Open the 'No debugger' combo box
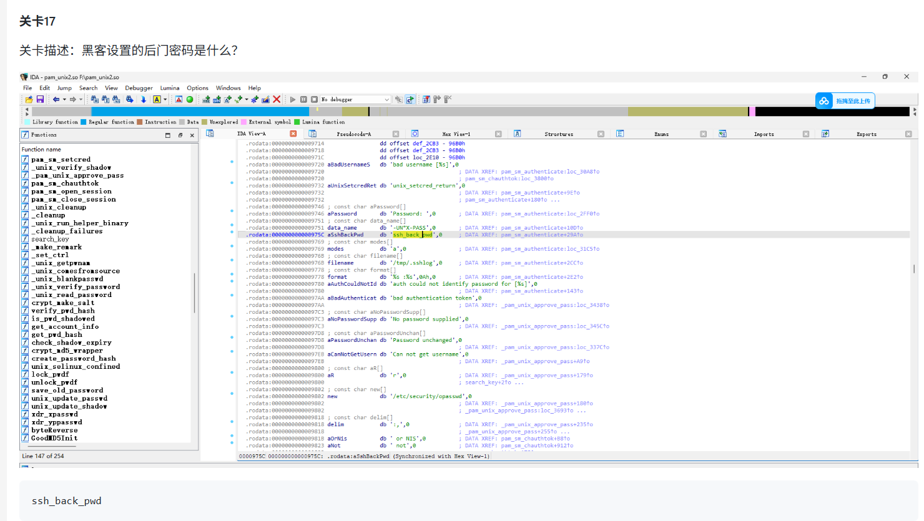Screen dimensions: 924x521 pos(355,99)
